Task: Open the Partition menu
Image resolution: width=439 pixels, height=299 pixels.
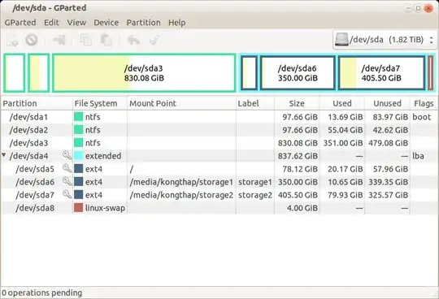Action: click(x=144, y=23)
